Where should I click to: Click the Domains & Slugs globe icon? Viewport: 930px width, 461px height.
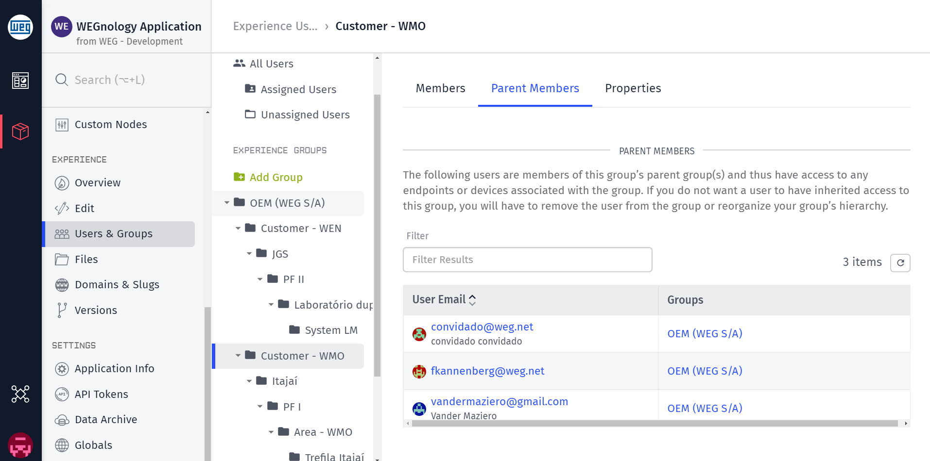pyautogui.click(x=62, y=285)
